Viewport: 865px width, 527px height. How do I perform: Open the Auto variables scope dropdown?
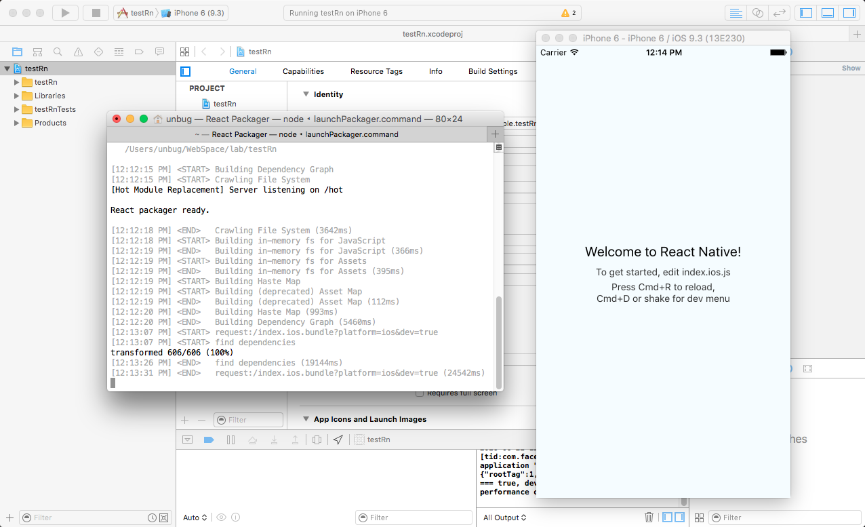pos(195,518)
